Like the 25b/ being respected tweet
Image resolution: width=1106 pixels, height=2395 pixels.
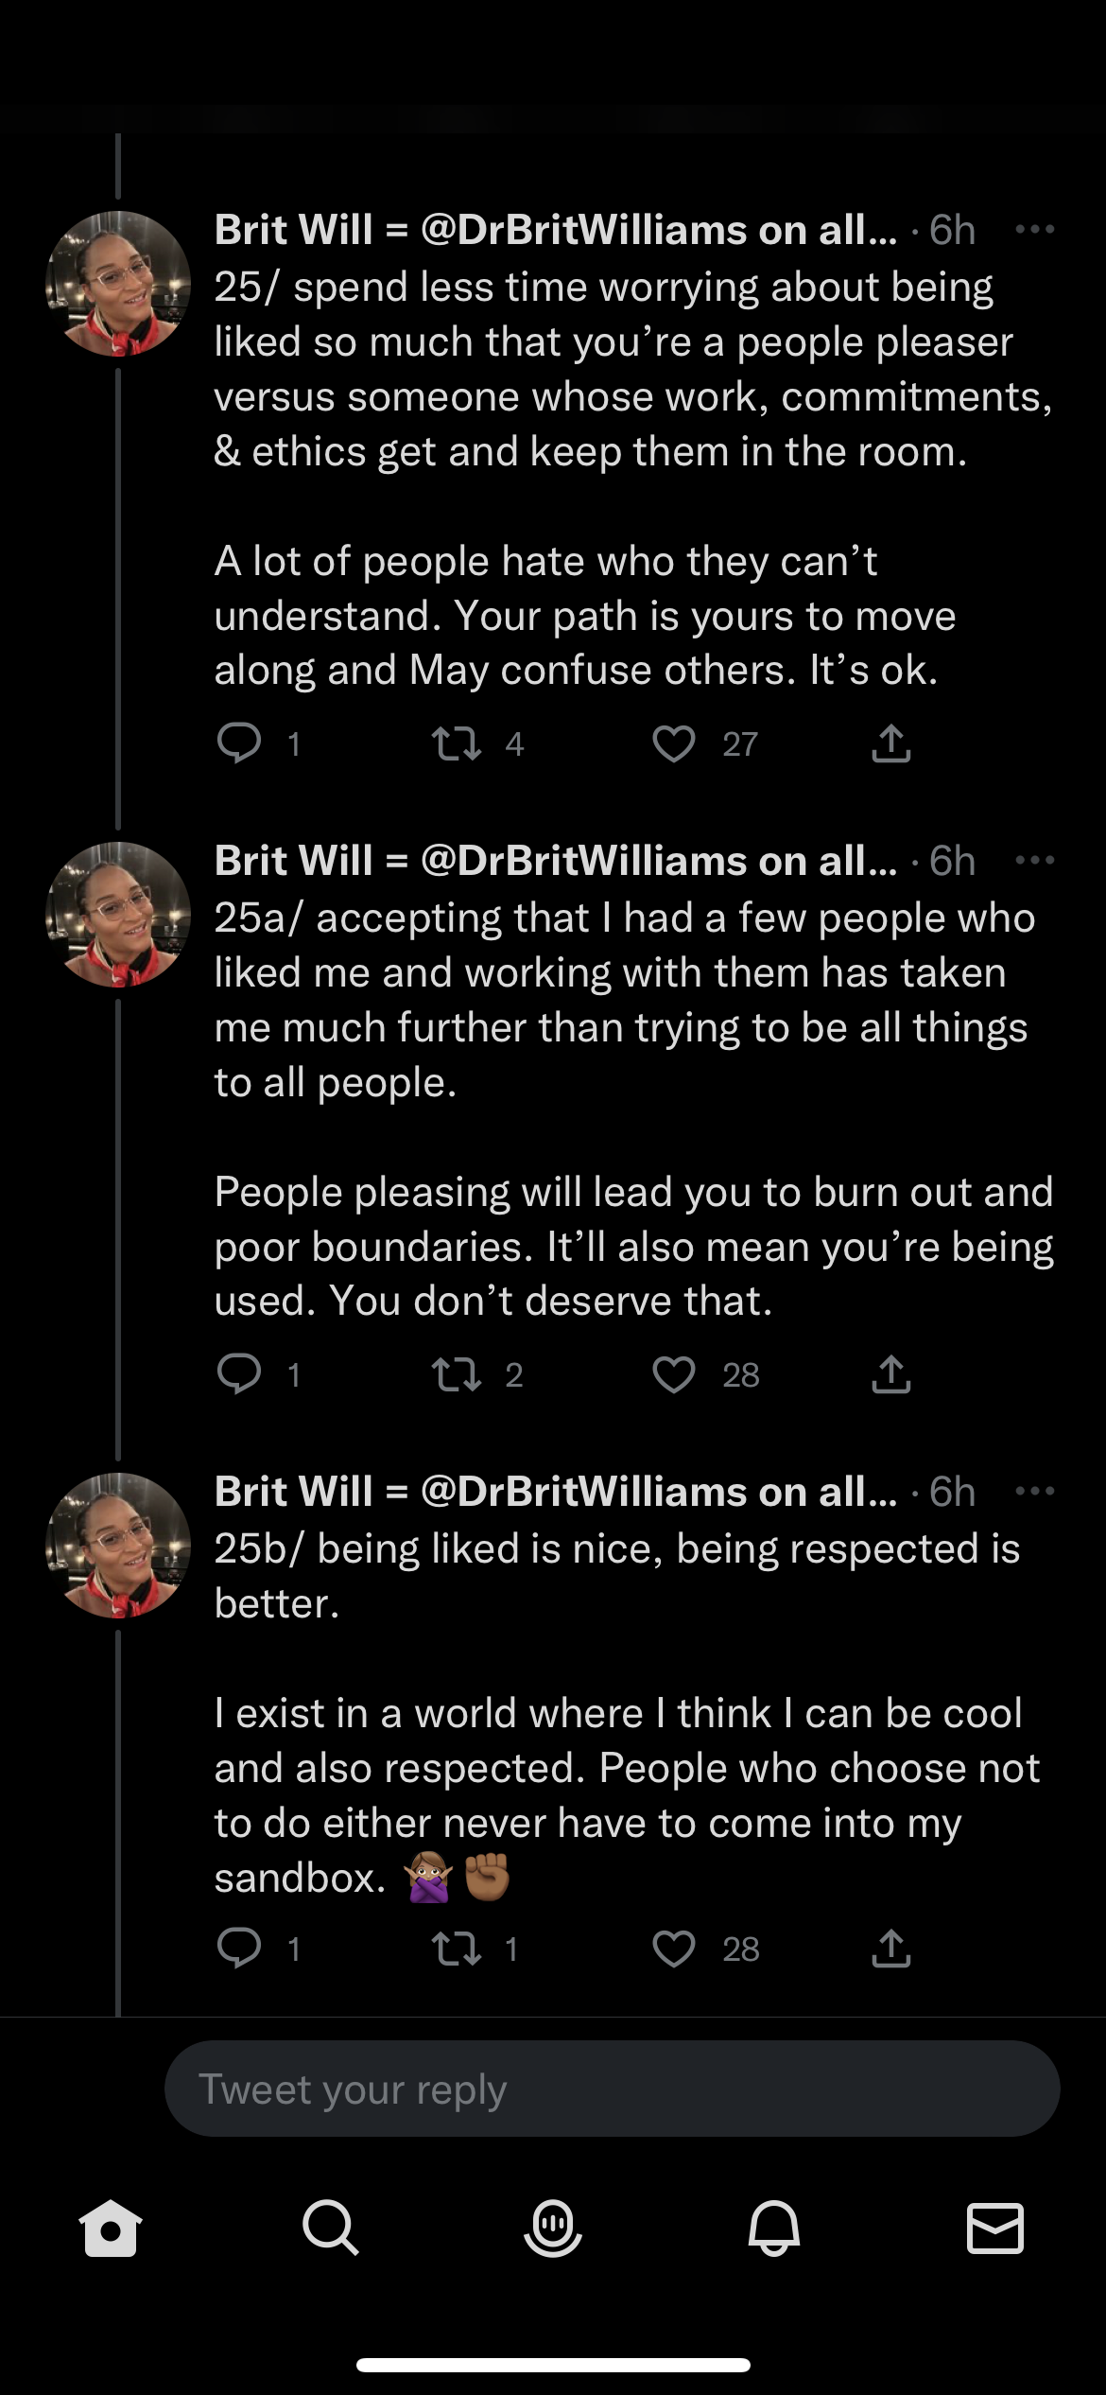tap(674, 1949)
